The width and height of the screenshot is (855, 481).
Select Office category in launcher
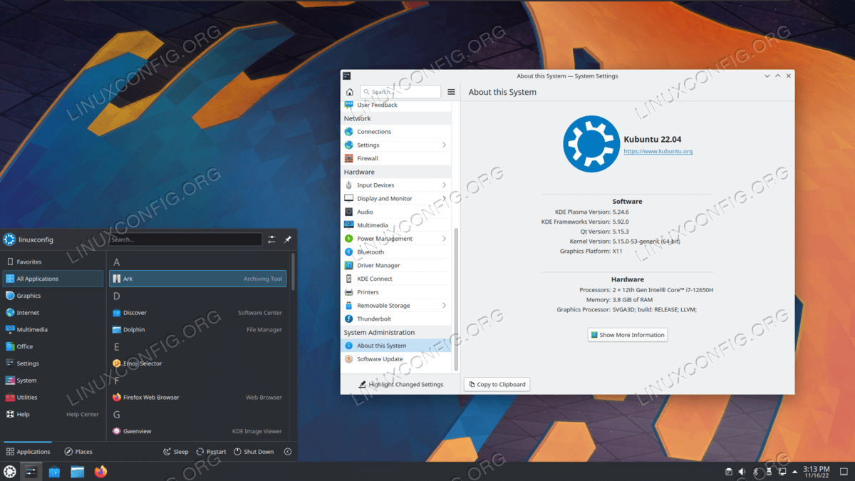(x=53, y=346)
